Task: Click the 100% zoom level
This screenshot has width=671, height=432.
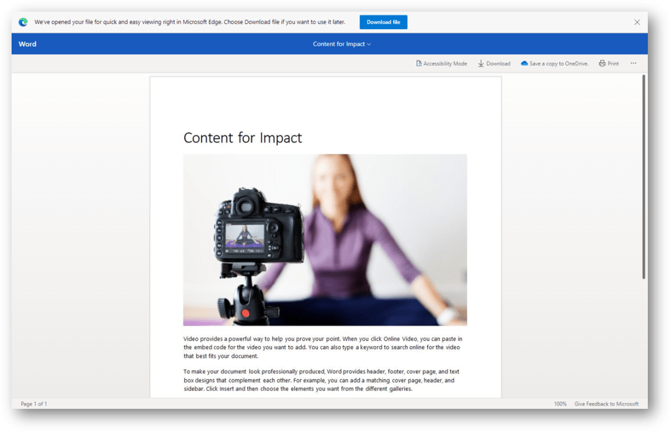Action: 560,404
